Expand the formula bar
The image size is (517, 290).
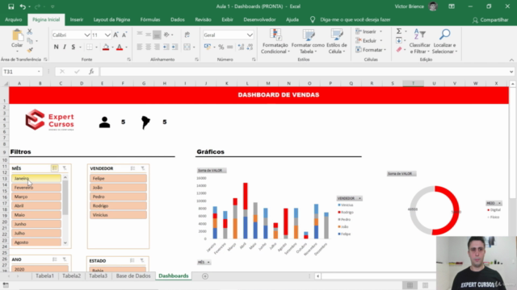(x=511, y=72)
